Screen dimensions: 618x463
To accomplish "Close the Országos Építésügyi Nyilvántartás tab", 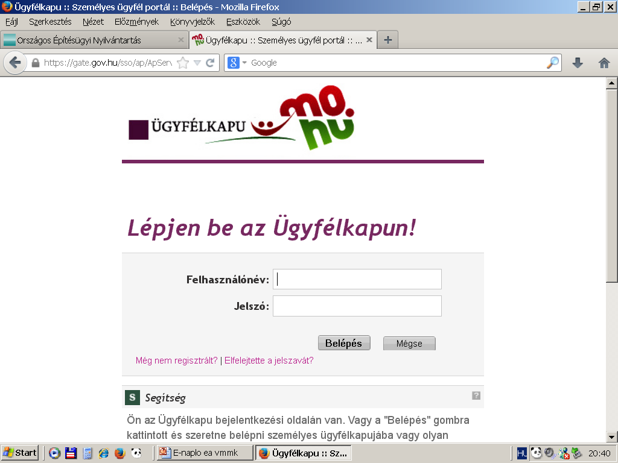I will [x=181, y=40].
